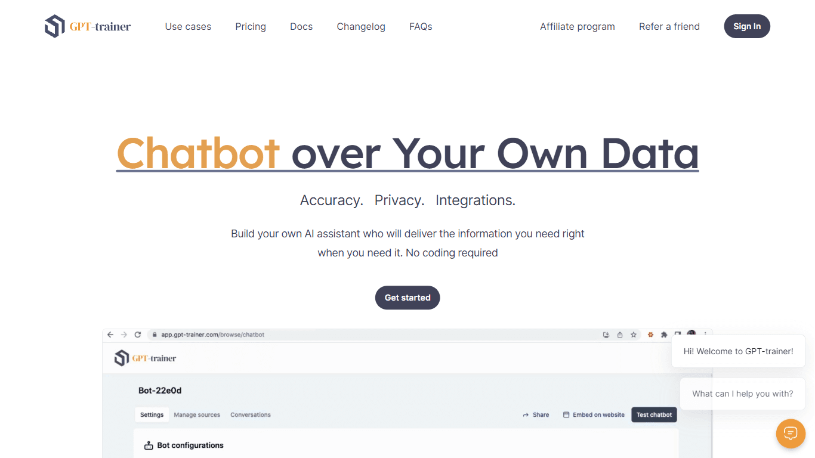This screenshot has width=815, height=458.
Task: Click Embed on website option
Action: (594, 414)
